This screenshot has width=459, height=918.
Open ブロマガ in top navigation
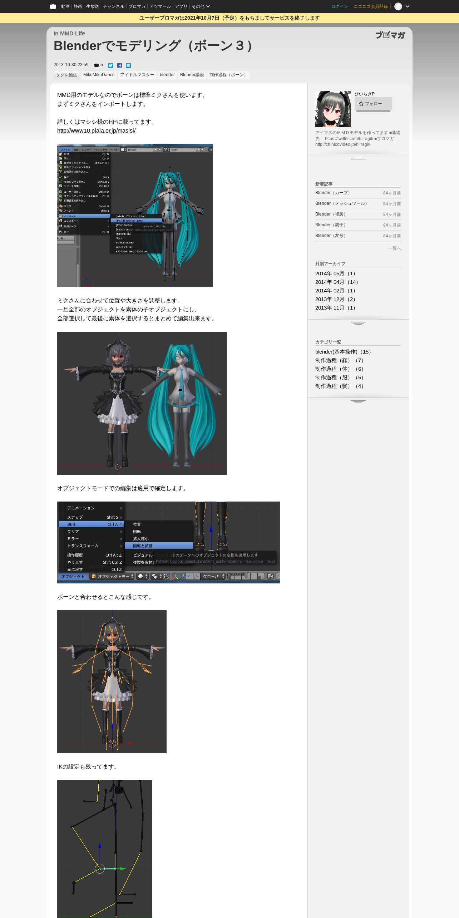(x=137, y=6)
